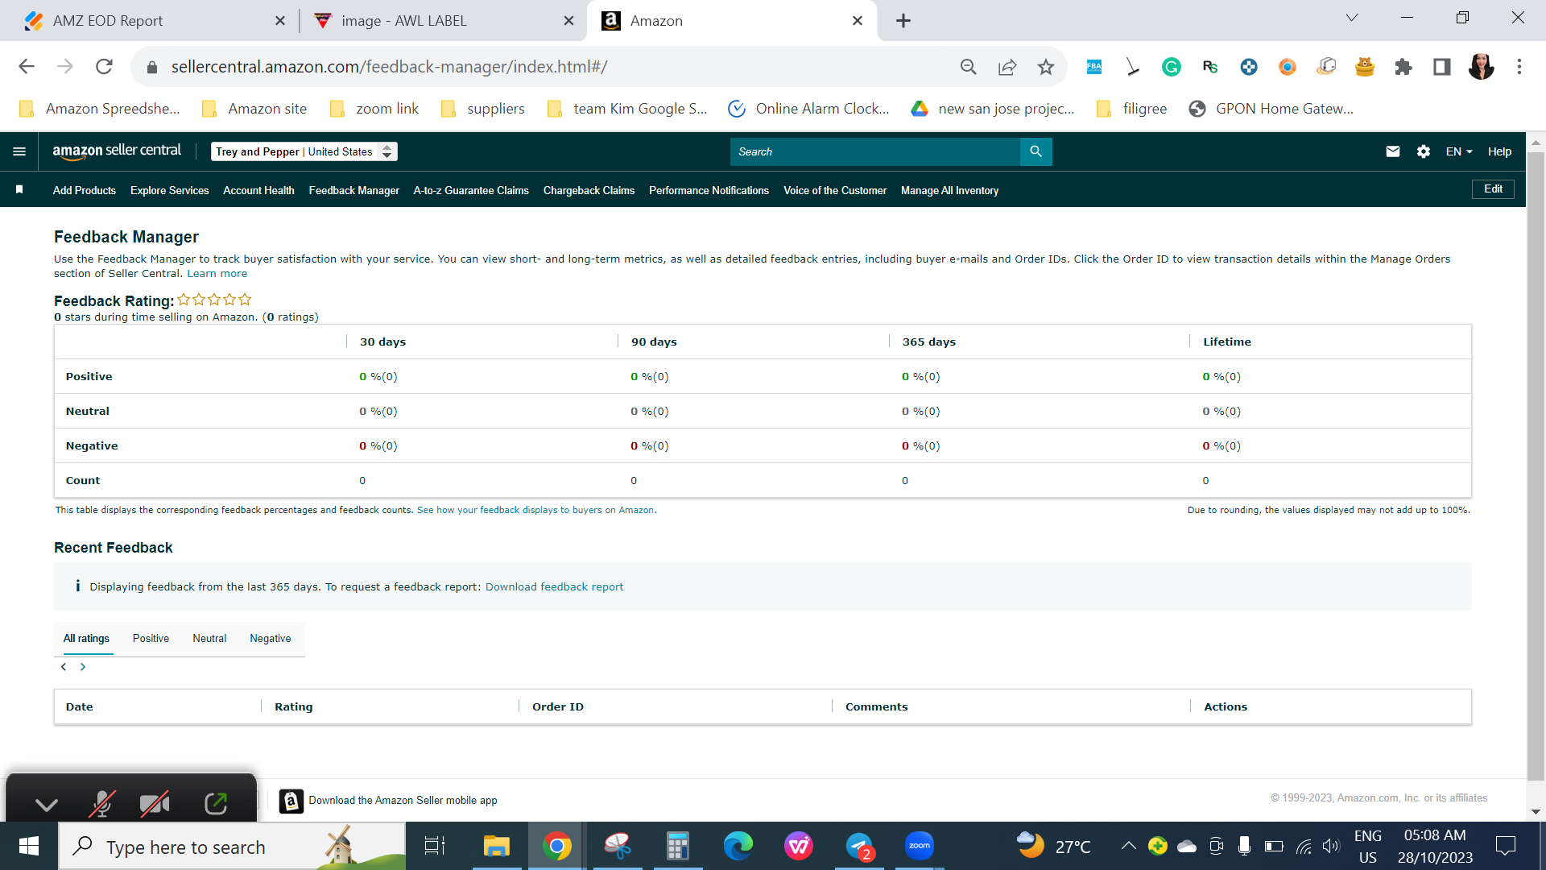The image size is (1546, 870).
Task: Open the buyer messages envelope icon
Action: pos(1393,151)
